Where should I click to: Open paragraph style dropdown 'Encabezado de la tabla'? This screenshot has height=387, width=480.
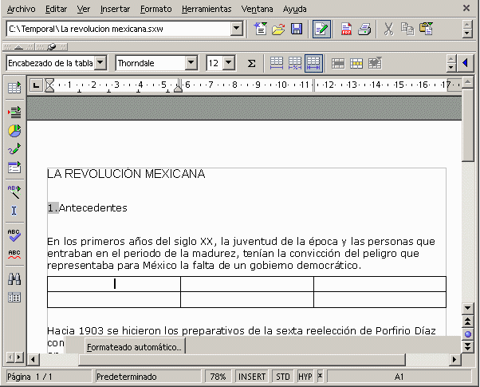point(100,63)
